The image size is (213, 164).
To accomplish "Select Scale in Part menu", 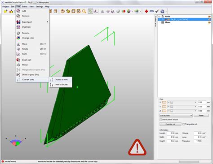I will point(32,54).
